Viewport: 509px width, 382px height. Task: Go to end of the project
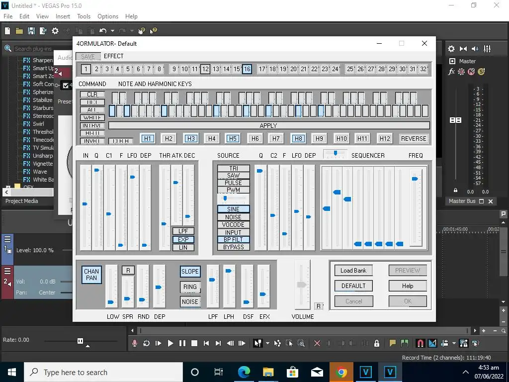pyautogui.click(x=218, y=343)
